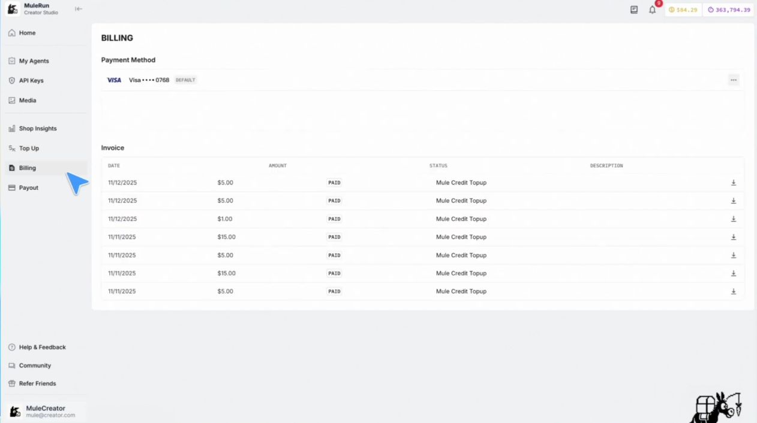757x423 pixels.
Task: Open My Agents page
Action: click(x=46, y=61)
